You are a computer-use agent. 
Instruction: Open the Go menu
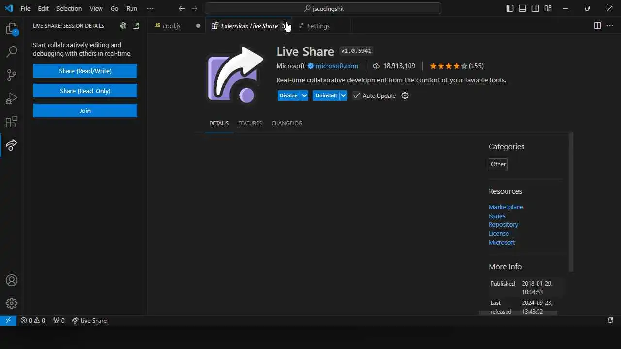114,8
